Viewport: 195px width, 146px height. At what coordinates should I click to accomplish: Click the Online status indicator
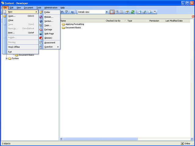[x=186, y=144]
